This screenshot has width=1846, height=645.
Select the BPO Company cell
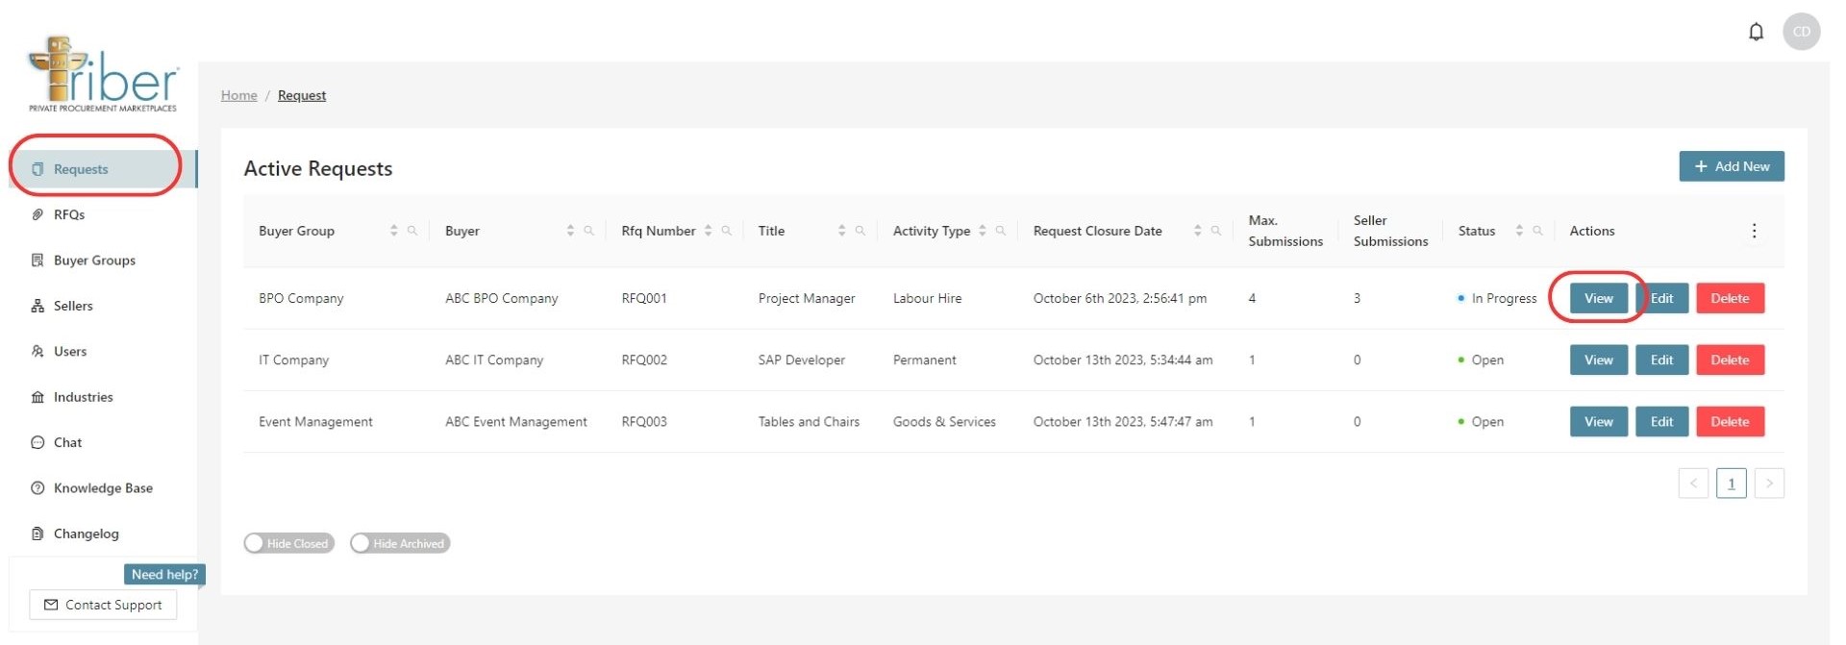coord(301,298)
